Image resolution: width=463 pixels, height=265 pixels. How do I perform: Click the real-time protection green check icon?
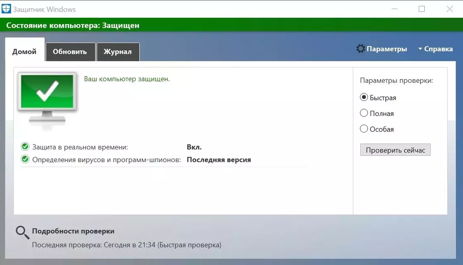pos(25,147)
